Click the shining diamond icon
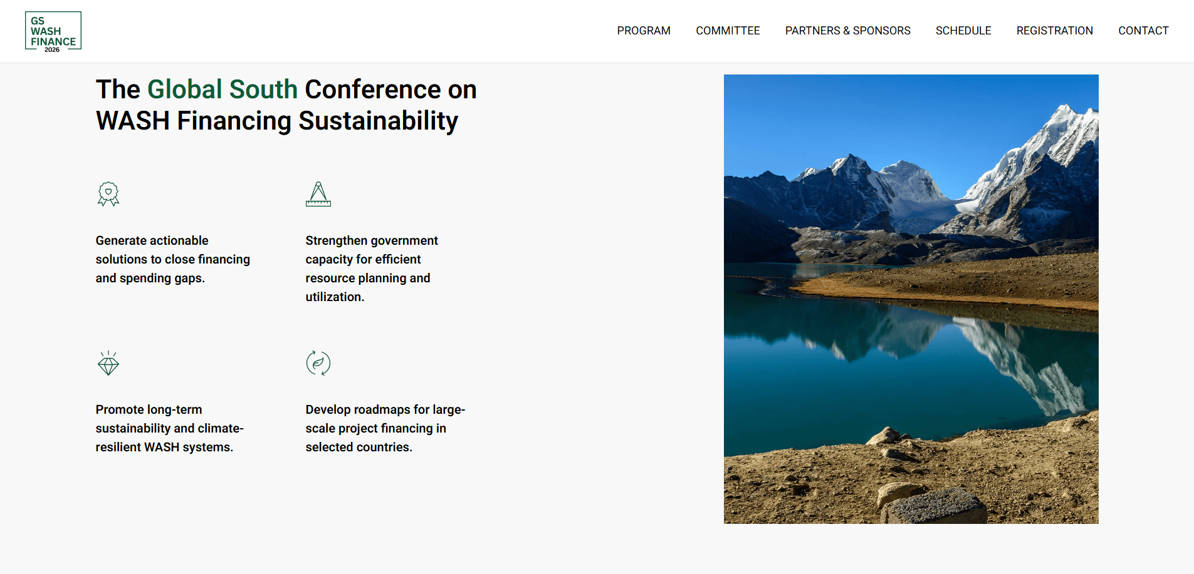 click(x=108, y=363)
